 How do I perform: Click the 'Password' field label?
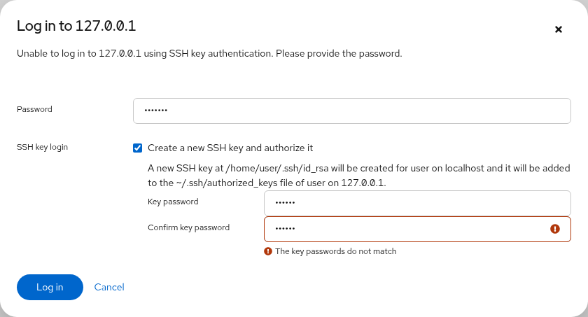click(x=34, y=109)
